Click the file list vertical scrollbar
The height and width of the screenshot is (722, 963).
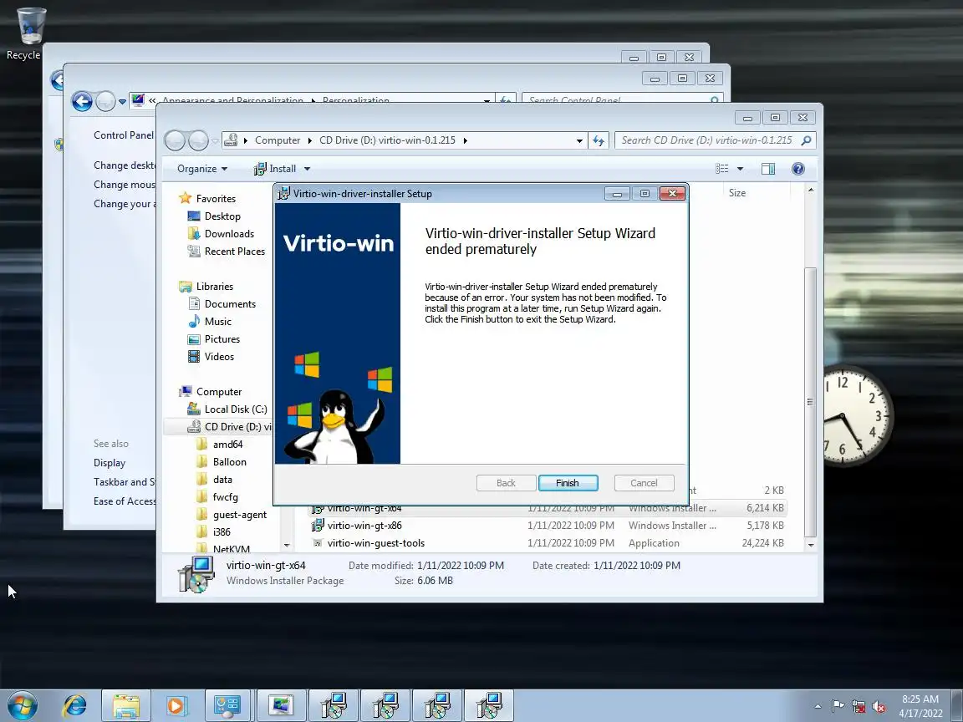pos(811,402)
